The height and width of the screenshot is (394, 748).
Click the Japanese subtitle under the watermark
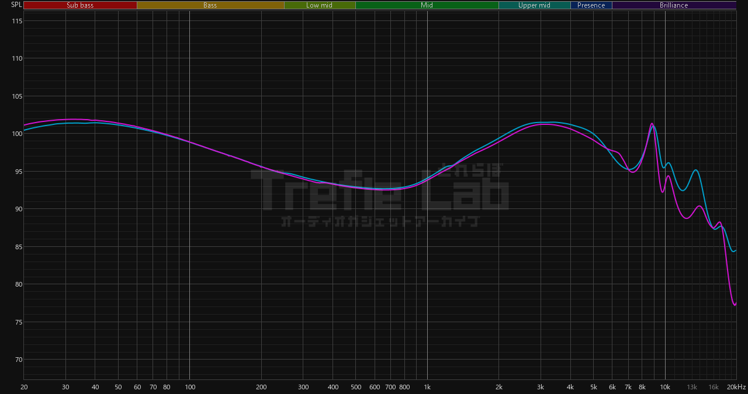coord(380,222)
